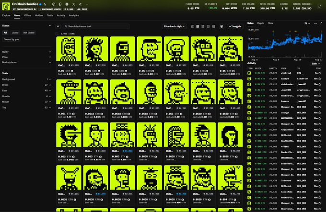Viewport: 326px width, 212px height.
Task: Focus the Search by item or trait field
Action: [96, 26]
